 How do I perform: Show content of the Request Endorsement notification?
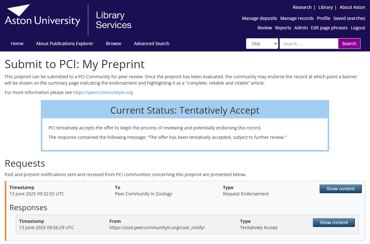point(340,189)
